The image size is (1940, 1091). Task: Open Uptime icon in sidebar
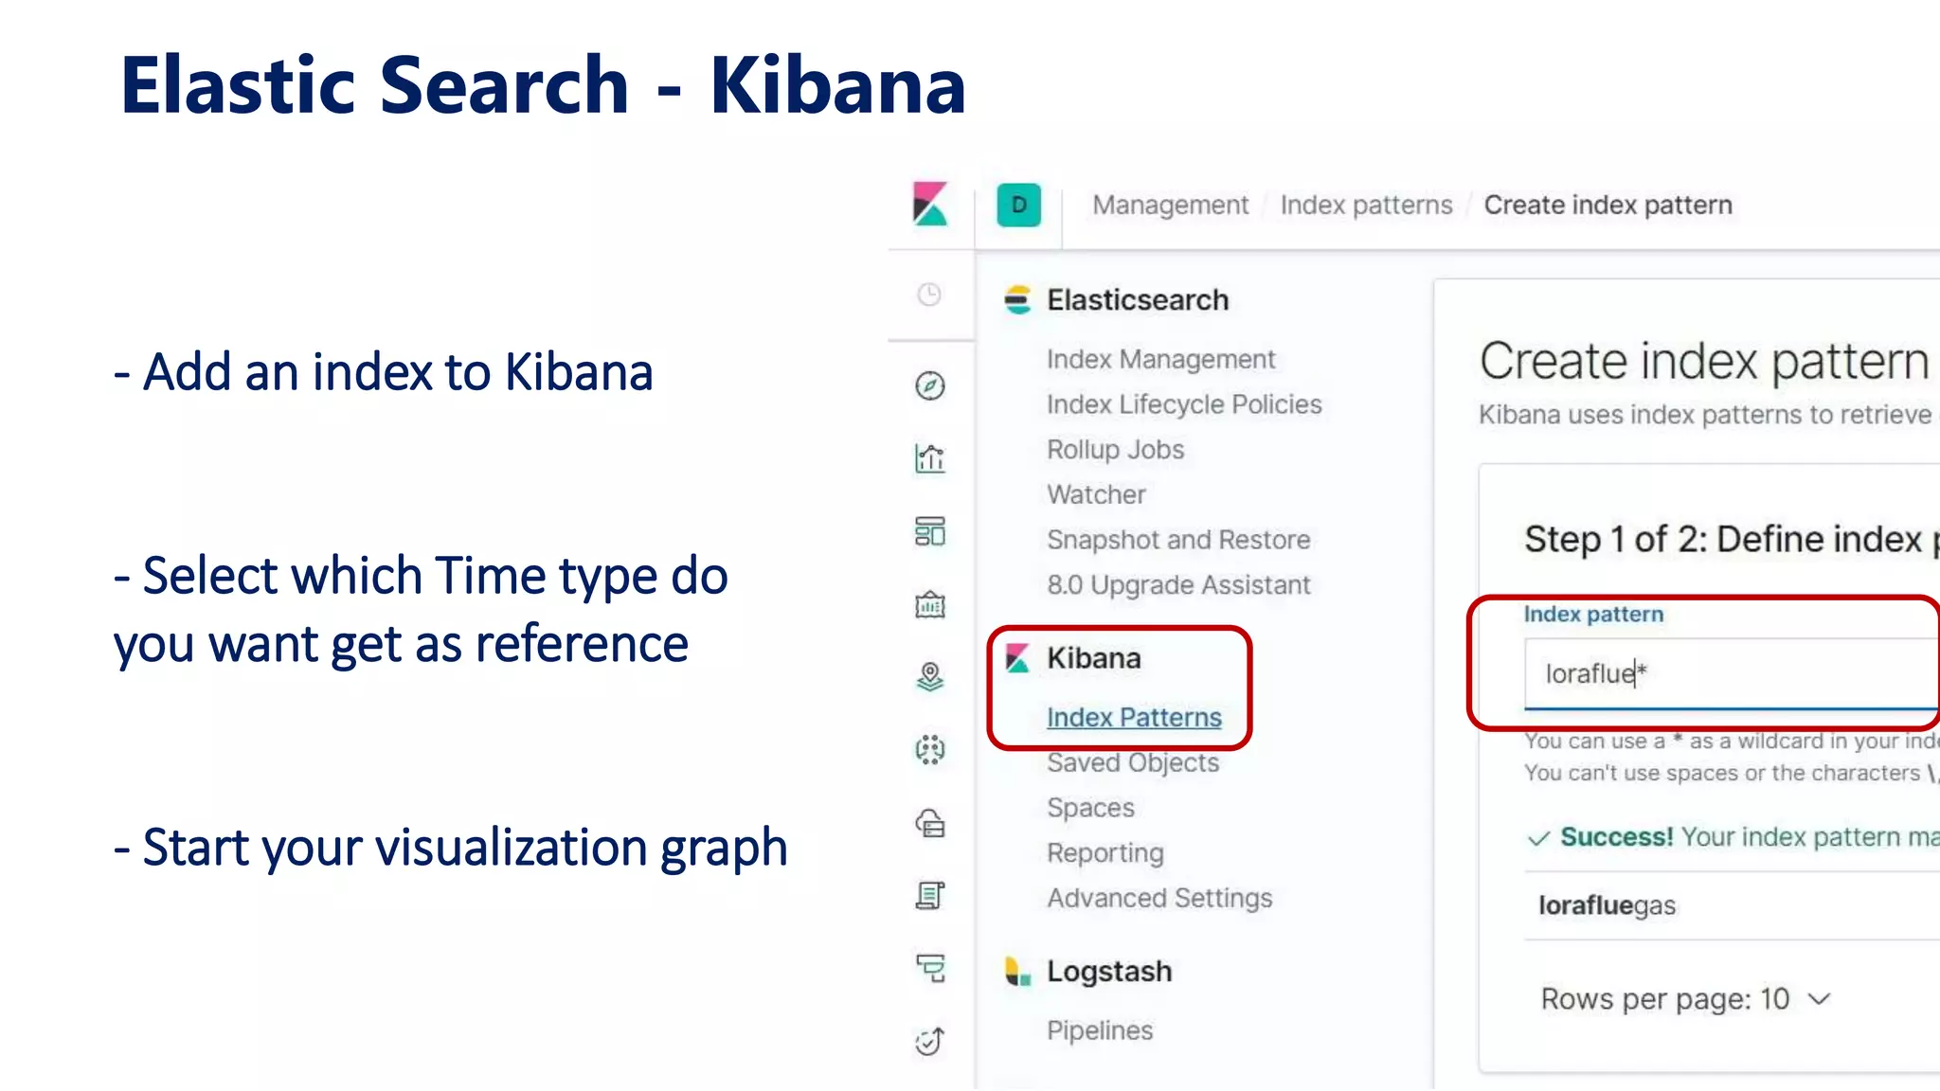click(929, 1041)
